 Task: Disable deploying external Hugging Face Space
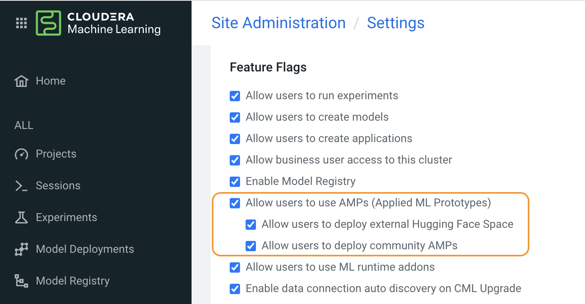pyautogui.click(x=251, y=224)
